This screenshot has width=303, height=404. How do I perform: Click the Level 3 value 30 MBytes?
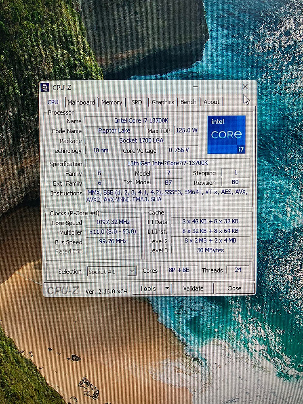pos(210,250)
